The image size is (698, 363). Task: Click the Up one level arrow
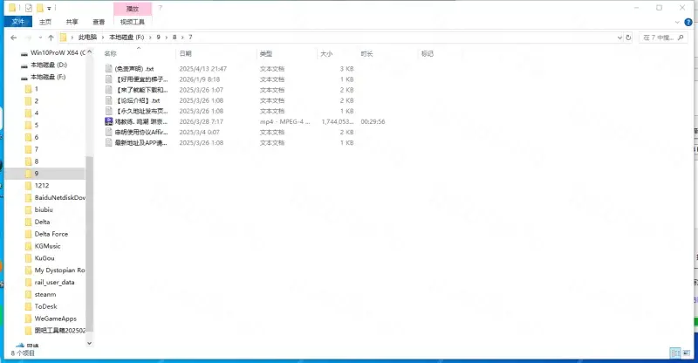coord(51,38)
